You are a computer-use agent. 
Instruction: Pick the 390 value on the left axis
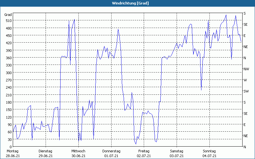[9, 51]
